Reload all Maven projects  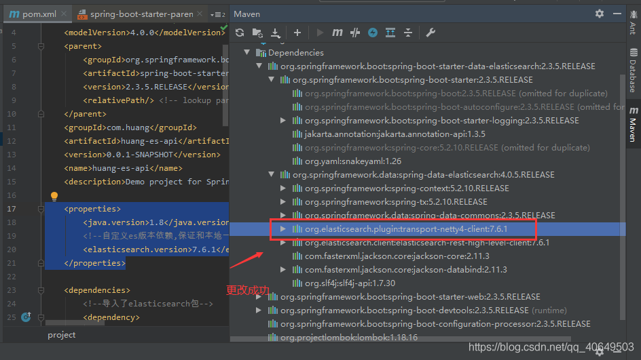tap(240, 33)
